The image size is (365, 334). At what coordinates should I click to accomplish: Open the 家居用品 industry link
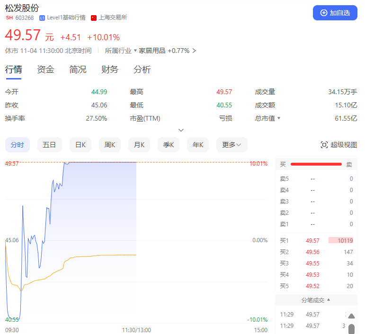[x=151, y=51]
